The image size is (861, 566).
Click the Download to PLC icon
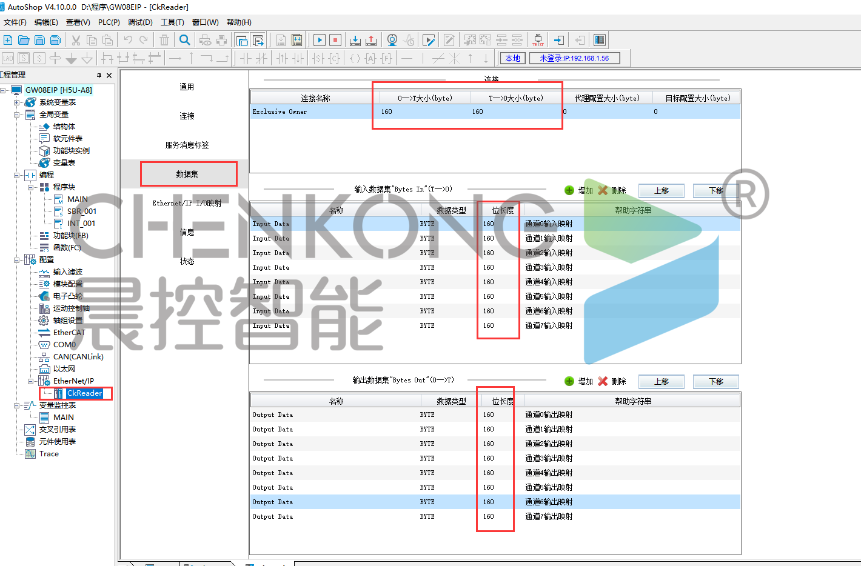(355, 40)
